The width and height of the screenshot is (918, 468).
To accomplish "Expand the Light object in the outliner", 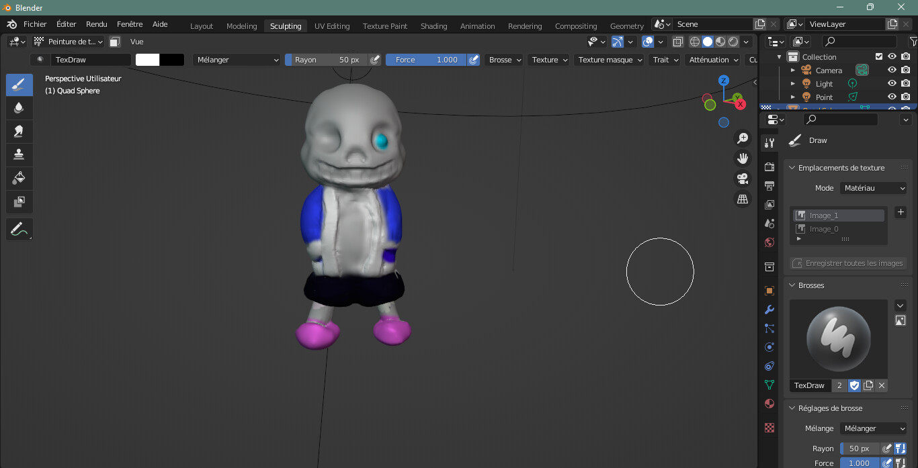I will click(x=793, y=83).
